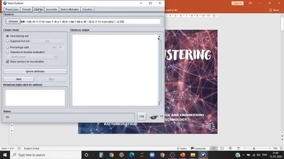Show hidden system tray icons
284x159 pixels.
coord(243,155)
